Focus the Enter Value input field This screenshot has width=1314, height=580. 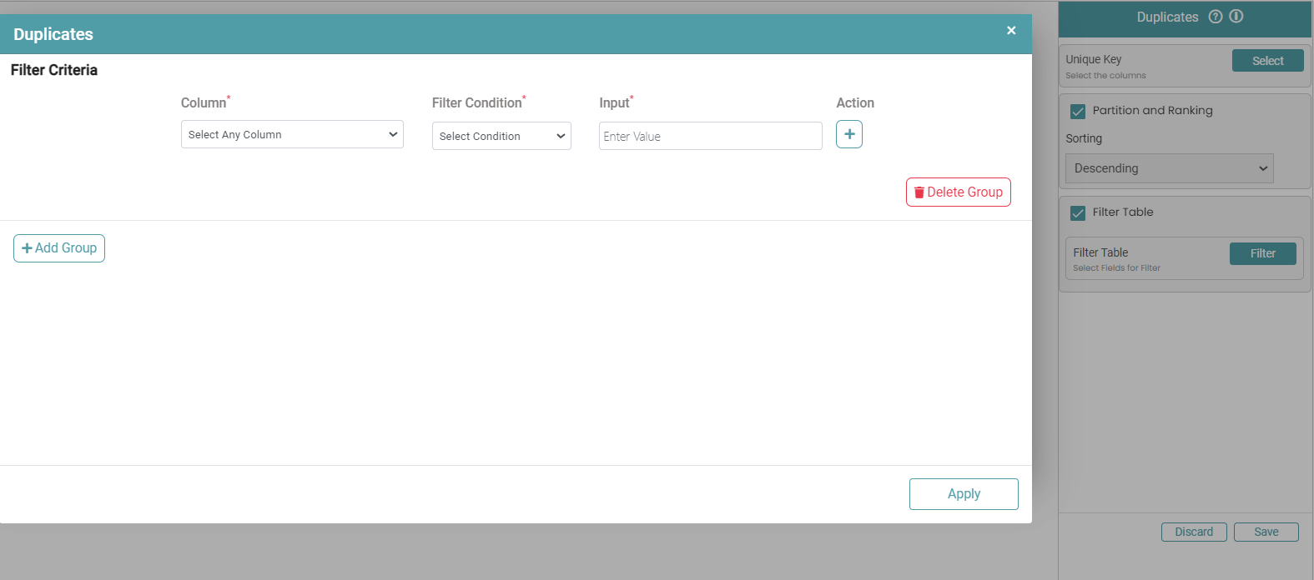tap(710, 136)
